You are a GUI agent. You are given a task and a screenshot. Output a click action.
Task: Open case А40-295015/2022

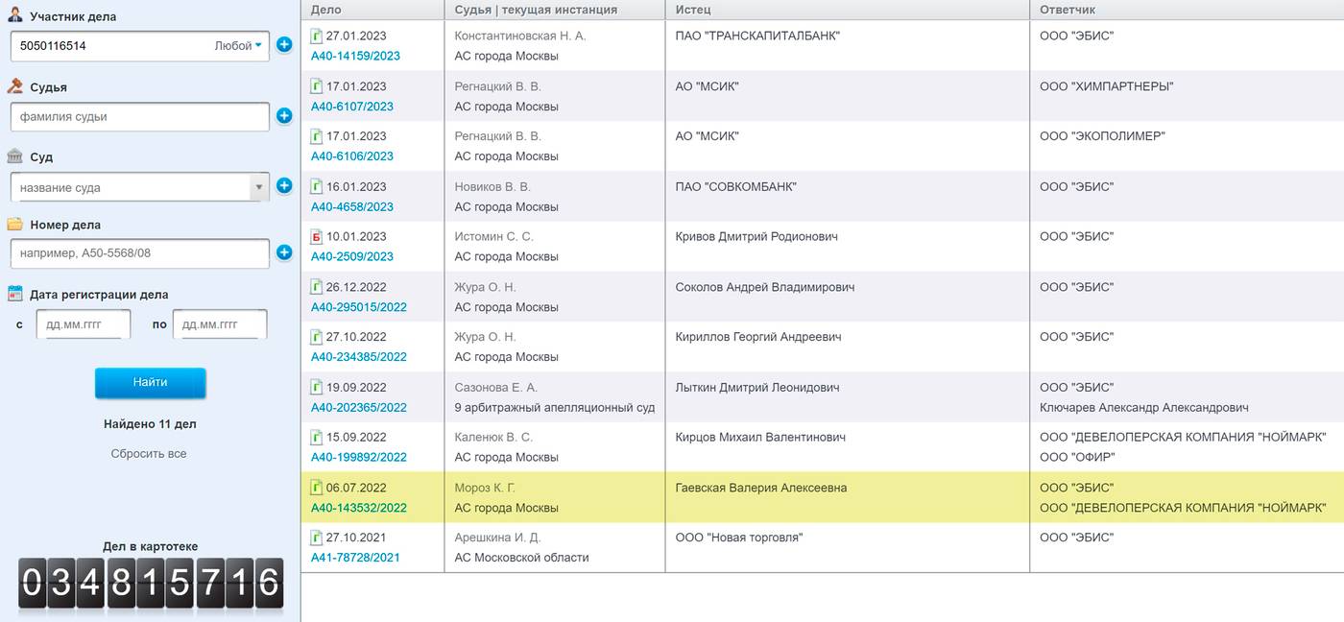tap(359, 307)
